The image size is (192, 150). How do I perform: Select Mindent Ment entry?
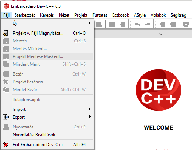point(47,64)
